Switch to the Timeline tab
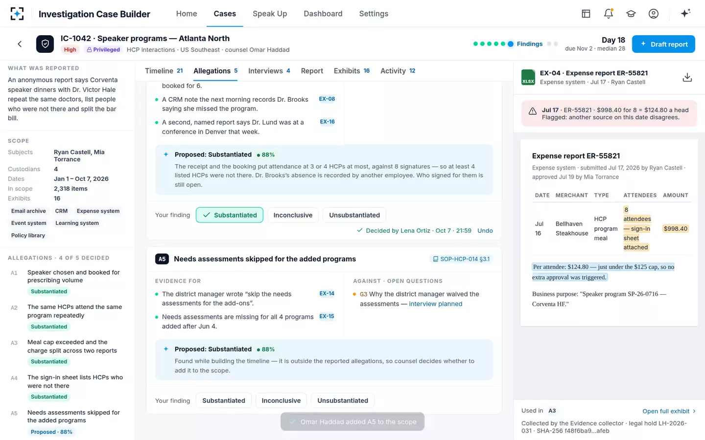The image size is (705, 440). [164, 71]
